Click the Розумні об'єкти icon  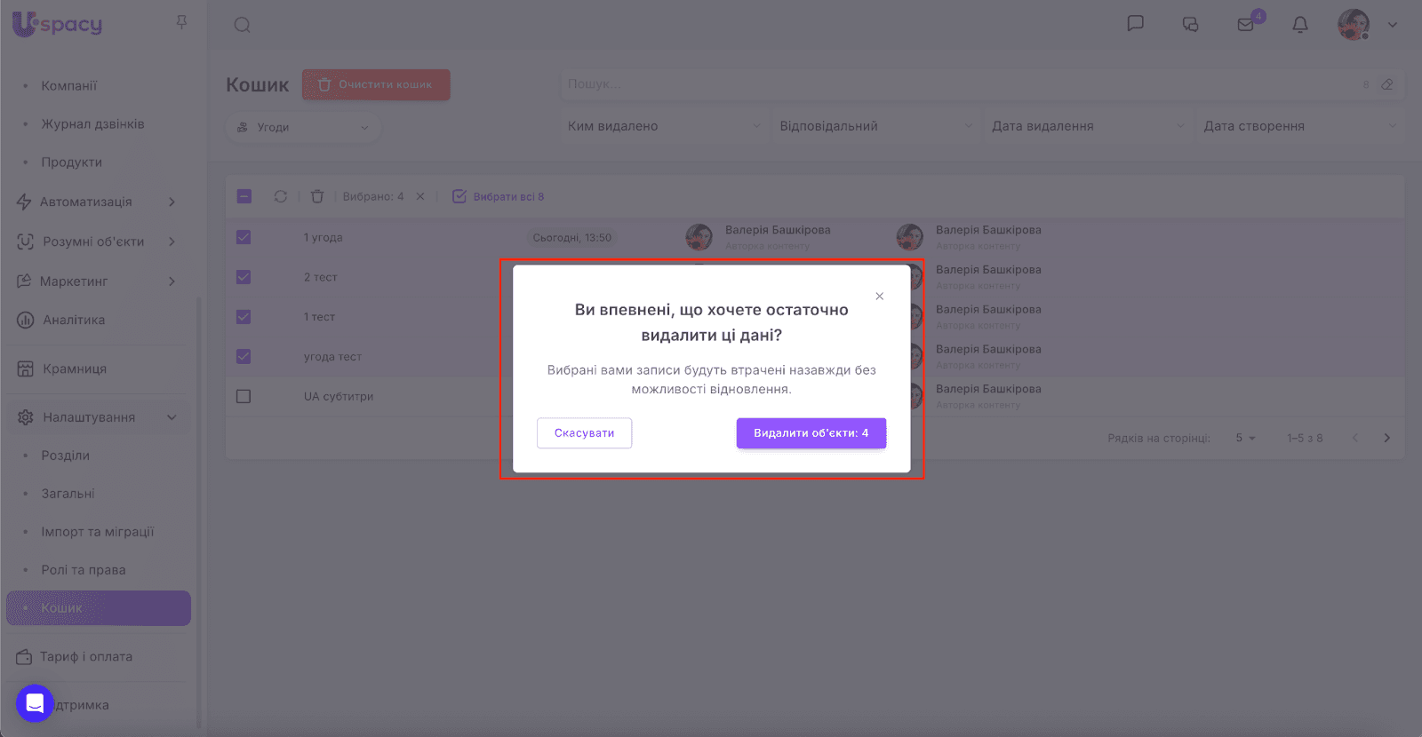tap(26, 242)
